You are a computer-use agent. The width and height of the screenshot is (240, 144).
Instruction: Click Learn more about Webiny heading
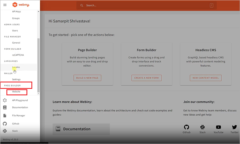(x=72, y=102)
